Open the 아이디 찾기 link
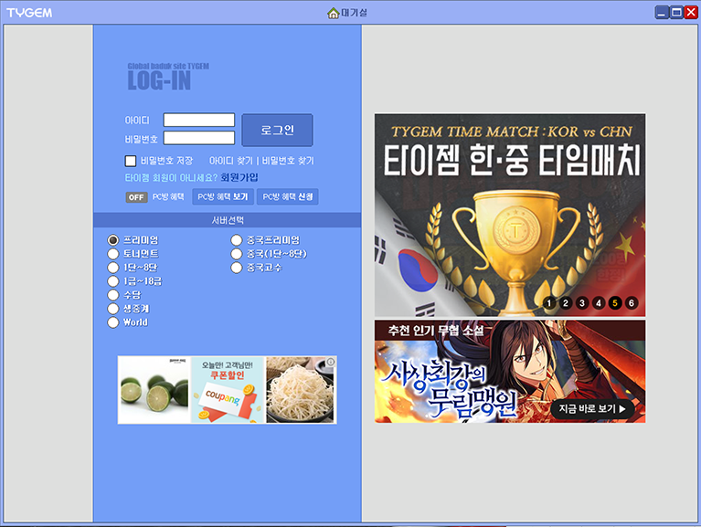 (x=231, y=161)
